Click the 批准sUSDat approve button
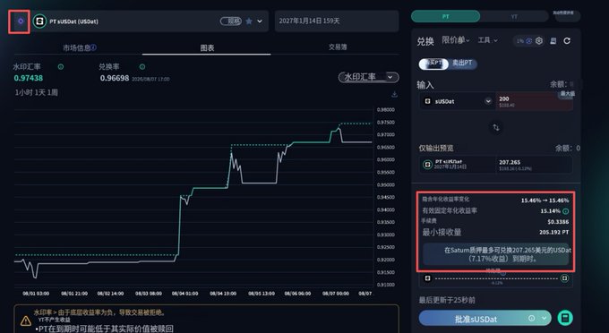 (x=485, y=319)
